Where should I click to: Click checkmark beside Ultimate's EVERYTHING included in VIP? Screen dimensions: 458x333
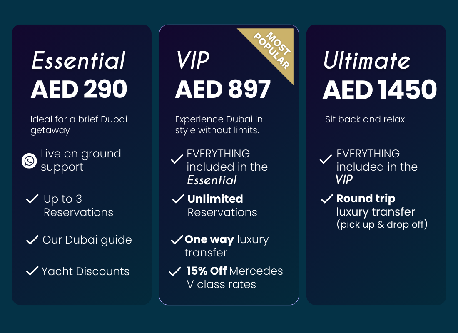[x=326, y=159]
